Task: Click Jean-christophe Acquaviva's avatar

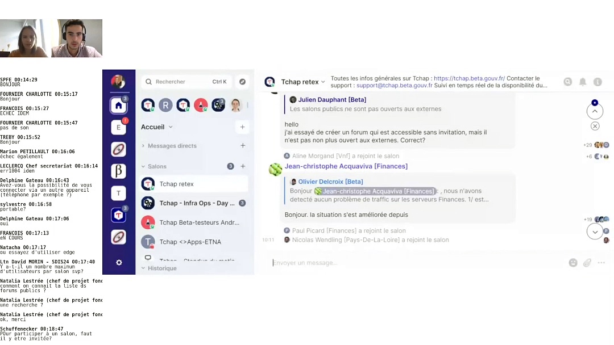Action: pos(275,169)
